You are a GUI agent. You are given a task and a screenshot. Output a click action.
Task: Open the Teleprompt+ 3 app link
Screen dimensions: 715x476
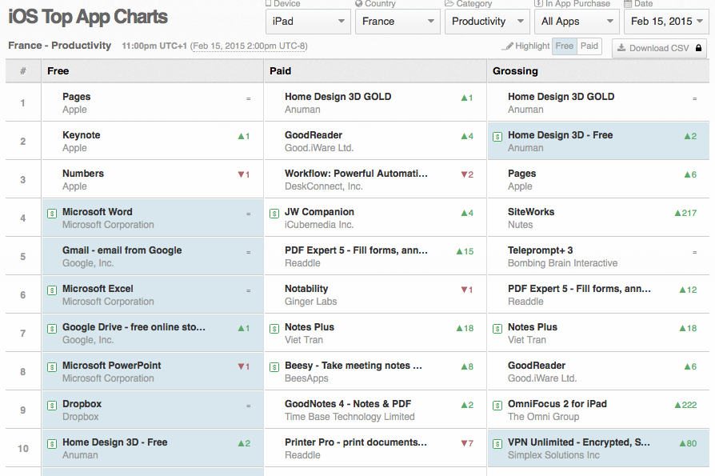(x=541, y=250)
